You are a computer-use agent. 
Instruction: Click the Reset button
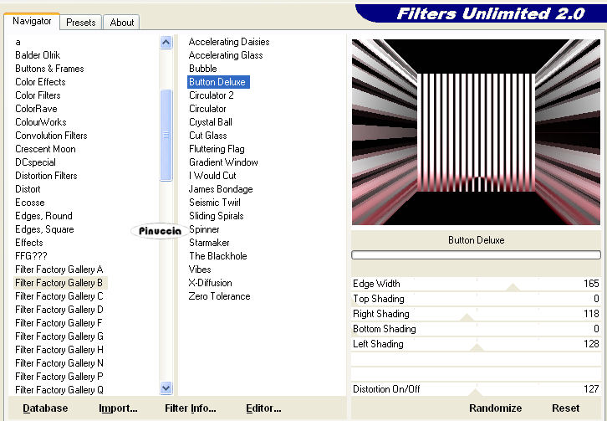coord(565,408)
